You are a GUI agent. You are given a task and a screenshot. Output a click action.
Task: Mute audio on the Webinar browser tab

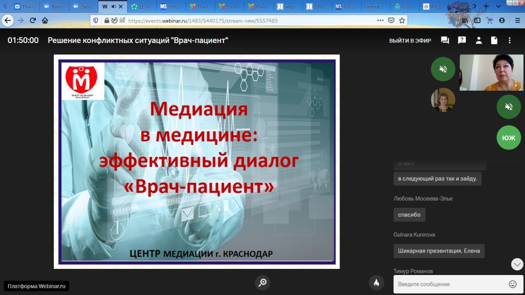coord(113,7)
